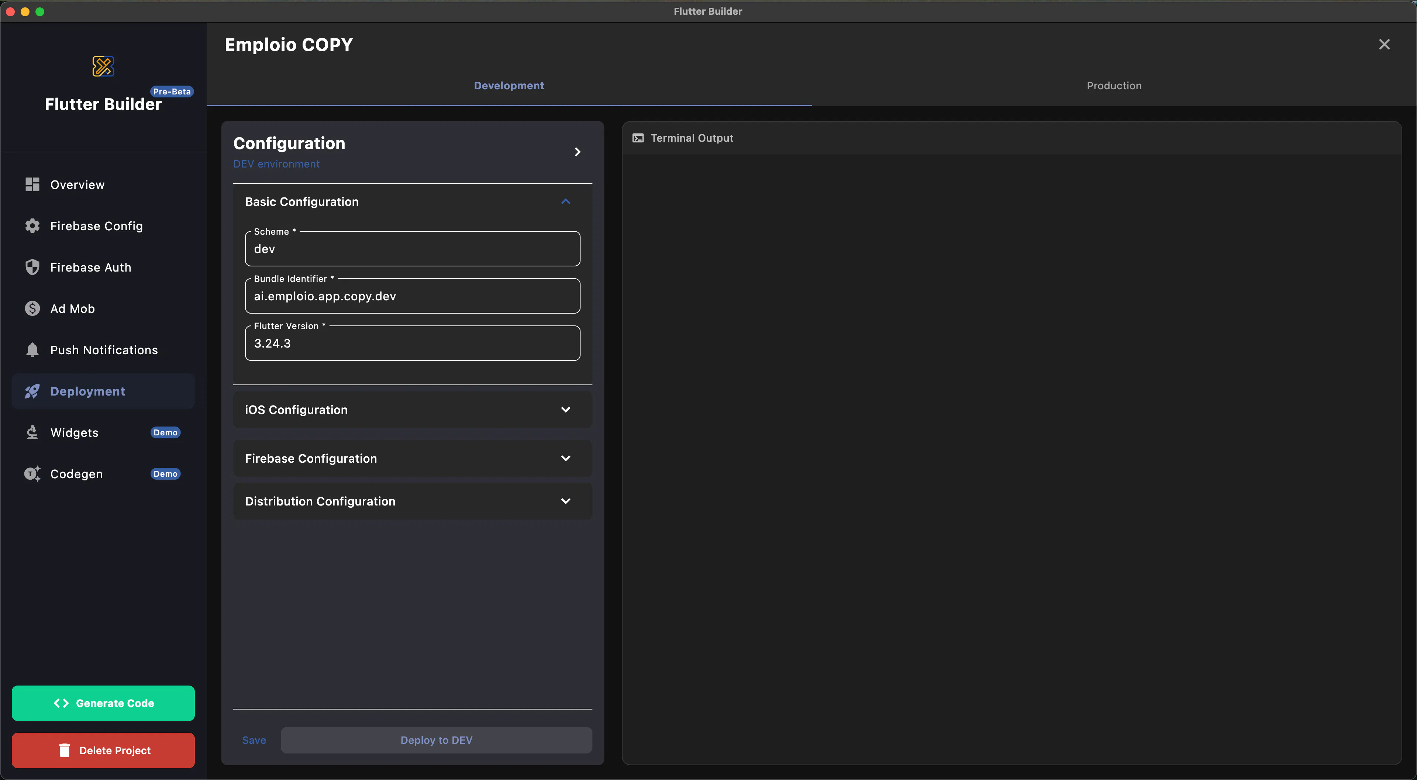The width and height of the screenshot is (1417, 780).
Task: Collapse the Basic Configuration section
Action: coord(565,201)
